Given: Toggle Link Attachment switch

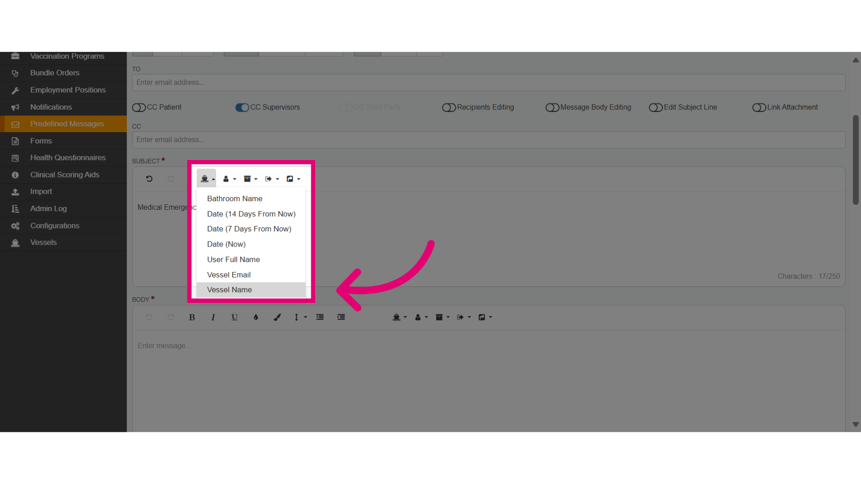Looking at the screenshot, I should (759, 108).
